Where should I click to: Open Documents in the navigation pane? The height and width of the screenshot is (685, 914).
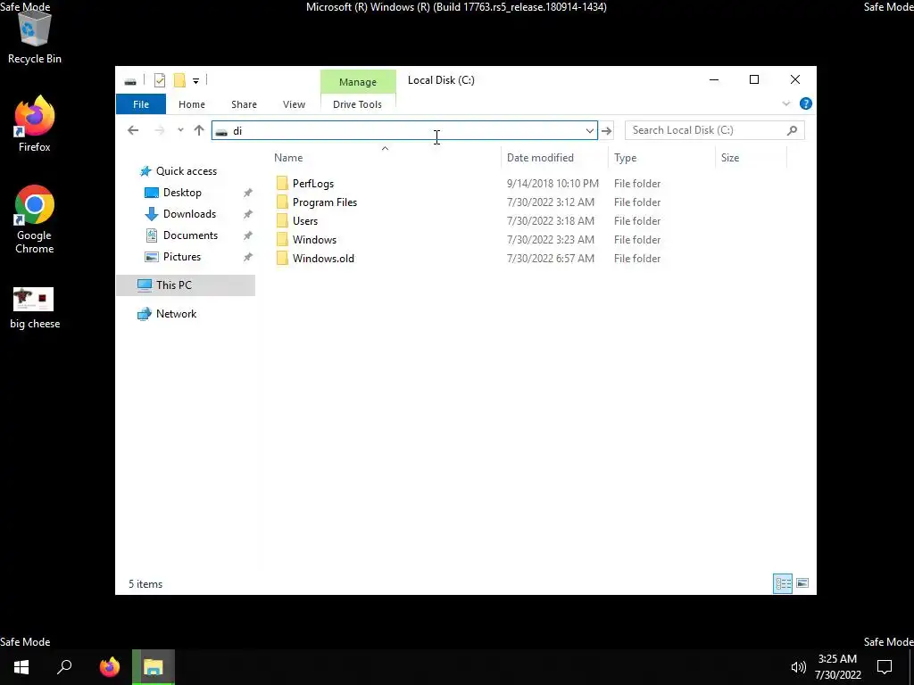[x=190, y=235]
